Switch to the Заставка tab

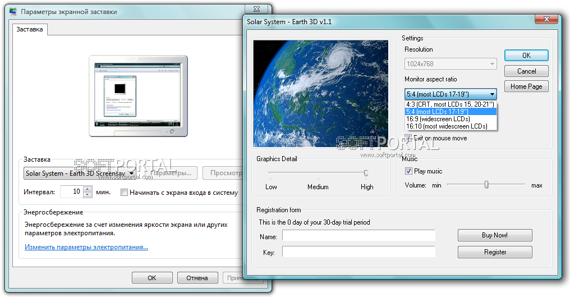tap(30, 30)
